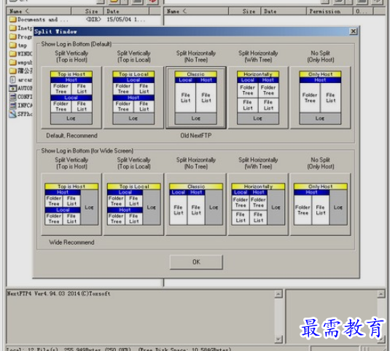
Task: Open the wmpub folder in local list
Action: [21, 62]
